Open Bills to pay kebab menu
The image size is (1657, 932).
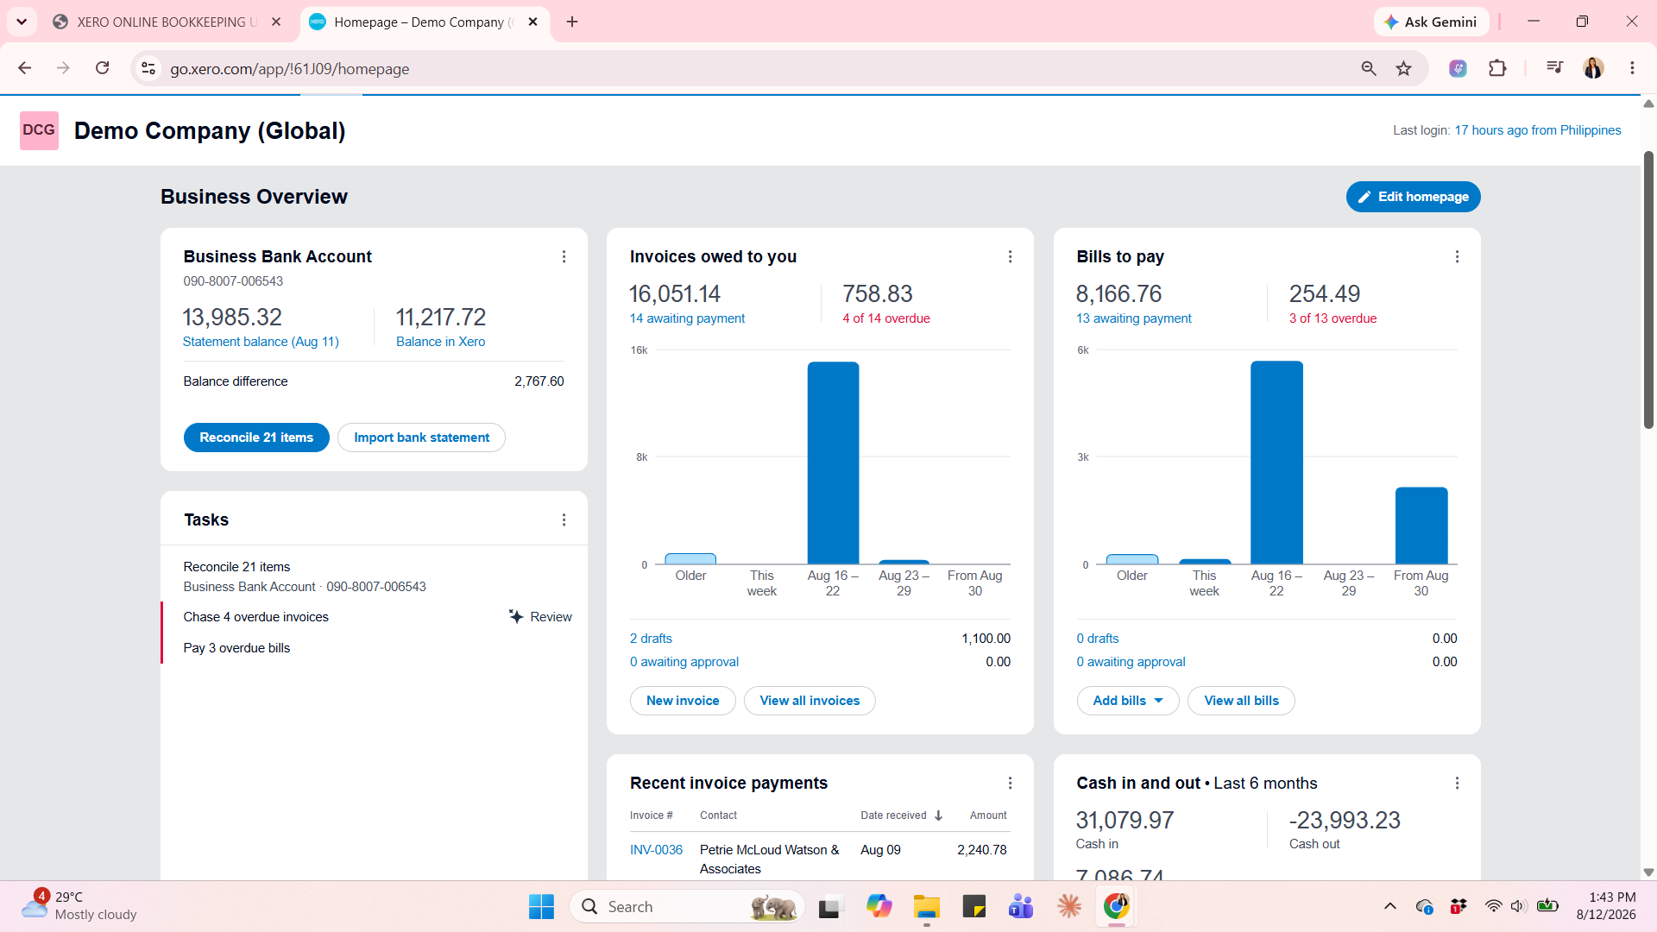1457,257
